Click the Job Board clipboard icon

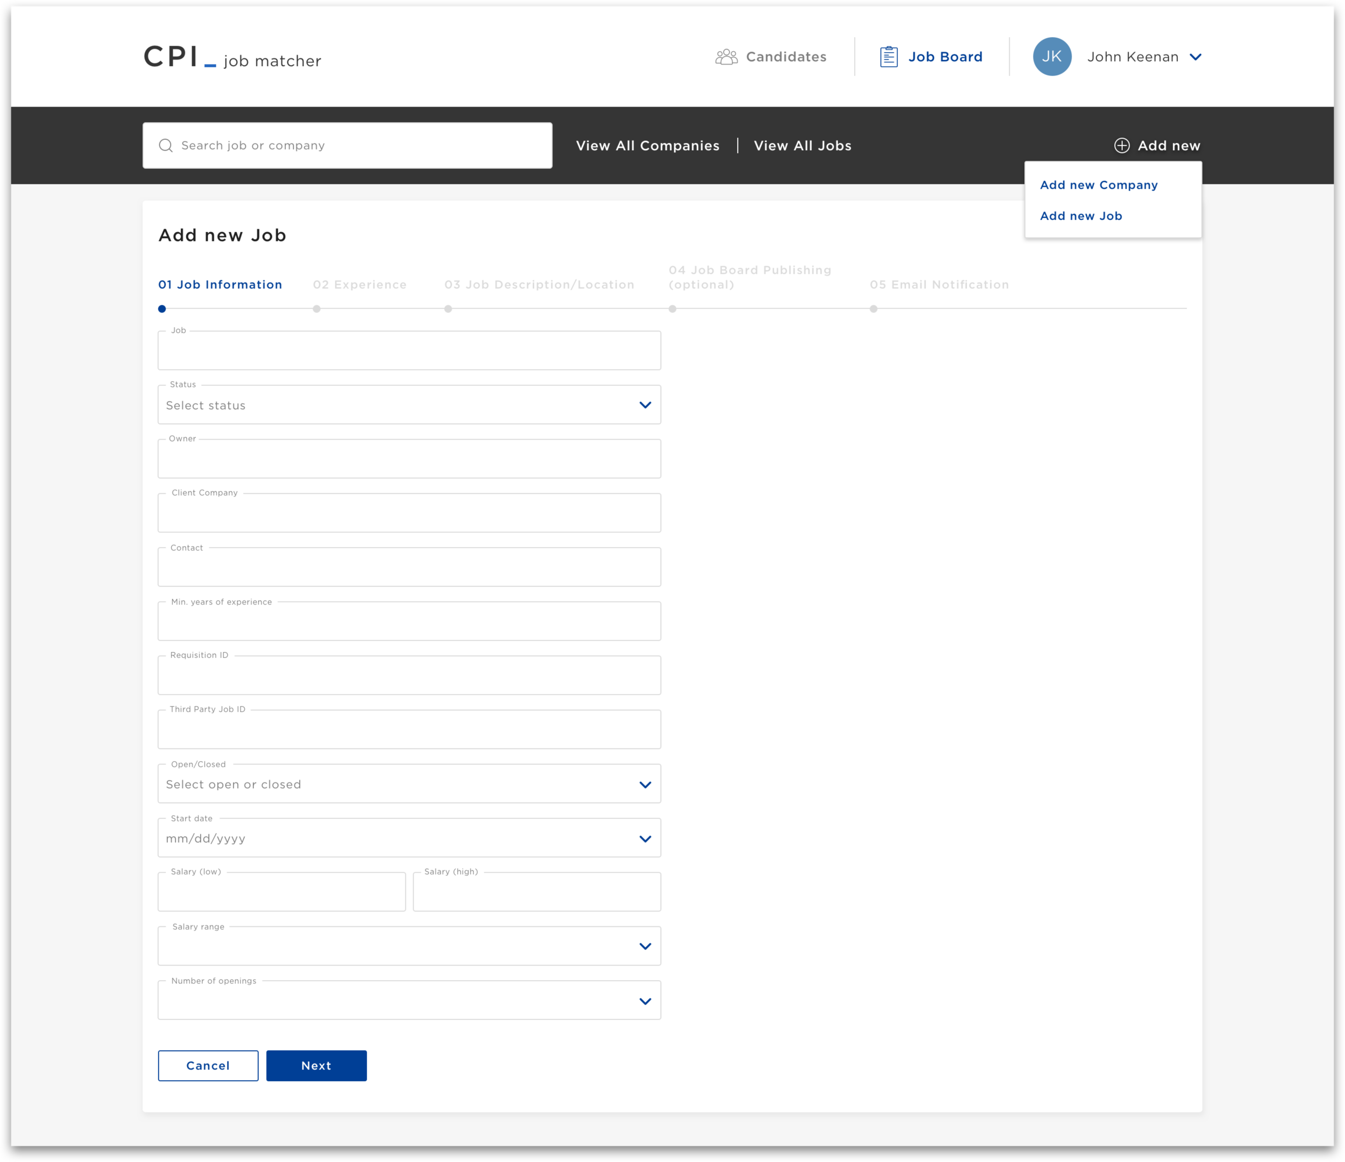[x=888, y=56]
